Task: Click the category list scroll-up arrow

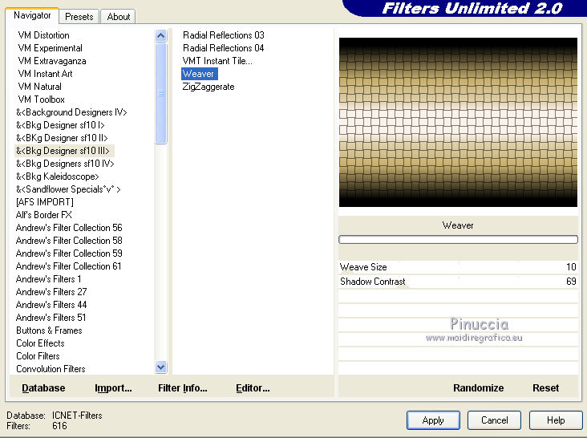Action: click(x=160, y=36)
